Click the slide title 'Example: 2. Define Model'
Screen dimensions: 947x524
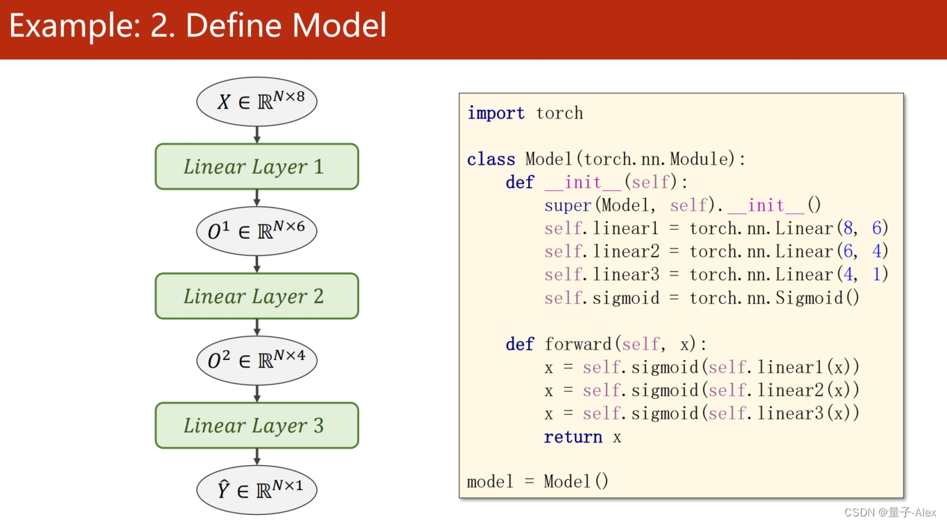(x=198, y=26)
